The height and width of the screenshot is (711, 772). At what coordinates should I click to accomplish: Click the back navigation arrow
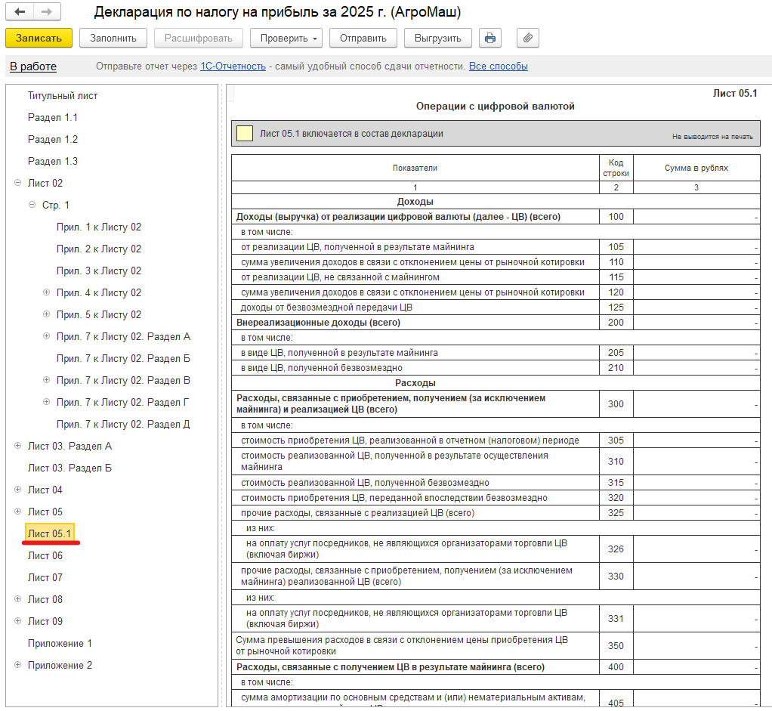pyautogui.click(x=20, y=13)
